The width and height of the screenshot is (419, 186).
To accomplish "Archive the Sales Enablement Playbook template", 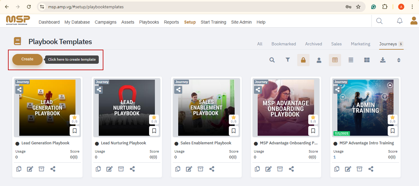I will point(200,169).
